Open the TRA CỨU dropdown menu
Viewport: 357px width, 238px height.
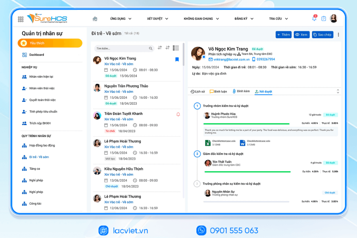point(279,19)
